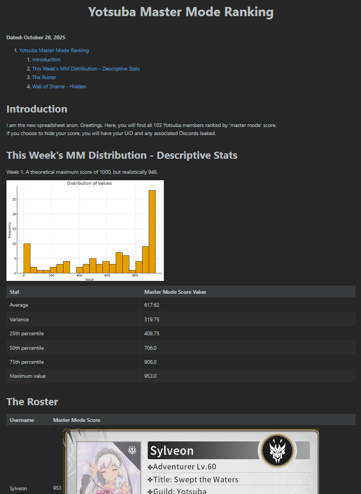Viewport: 361px width, 494px height.
Task: Click the 25th percentile label
Action: 27,333
